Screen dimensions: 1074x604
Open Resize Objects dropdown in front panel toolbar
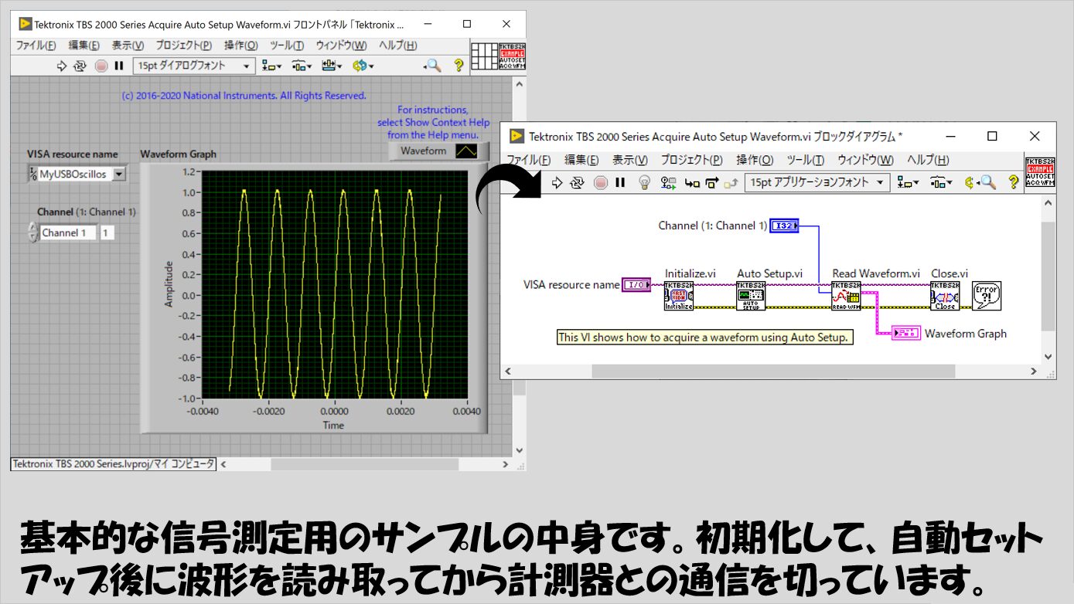click(x=332, y=66)
